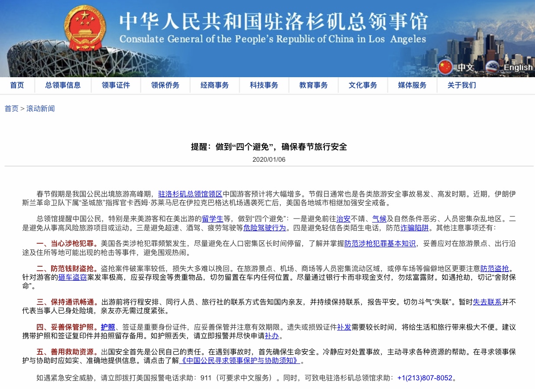Open the 关于我们 menu item
This screenshot has height=389, width=535.
(x=462, y=85)
